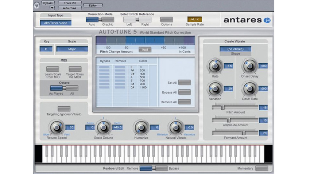The width and height of the screenshot is (310, 174).
Task: Click the Set All button
Action: pyautogui.click(x=185, y=83)
